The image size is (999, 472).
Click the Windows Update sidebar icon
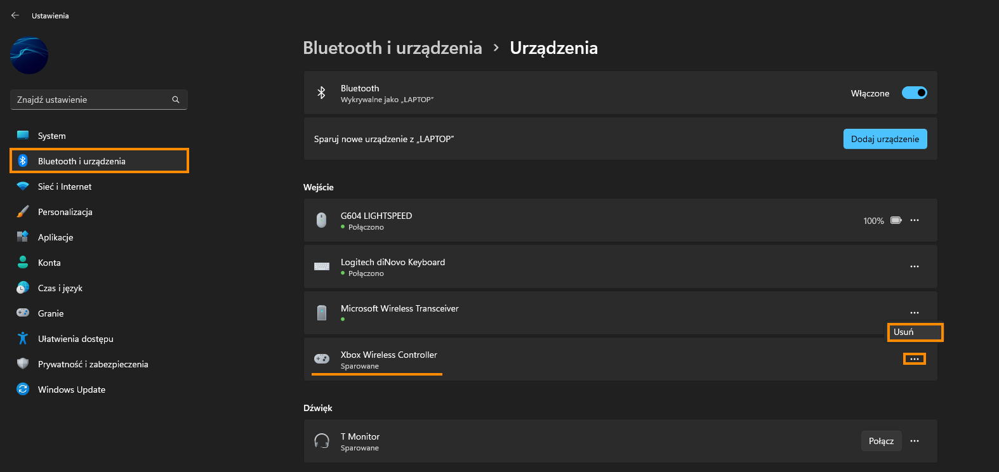pos(23,389)
